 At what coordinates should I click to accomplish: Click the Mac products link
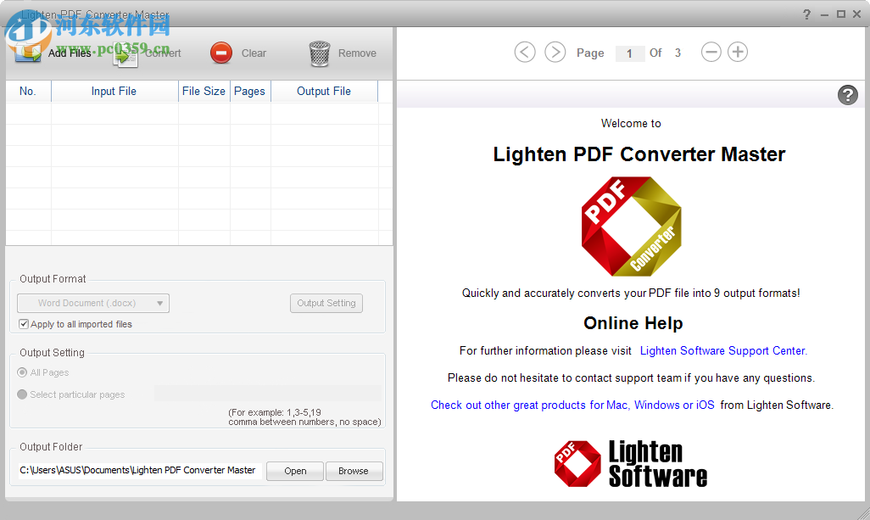click(x=616, y=405)
